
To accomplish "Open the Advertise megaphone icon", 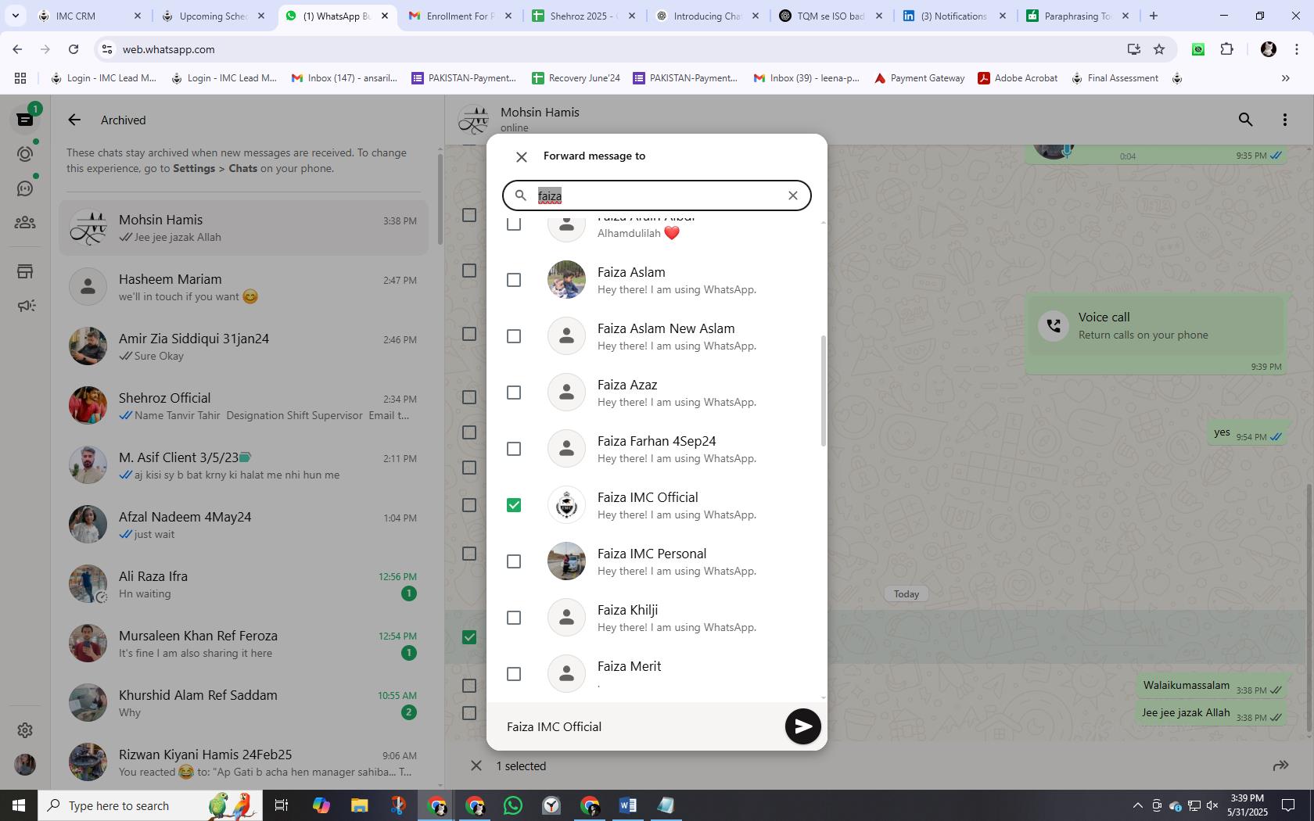I will tap(25, 306).
